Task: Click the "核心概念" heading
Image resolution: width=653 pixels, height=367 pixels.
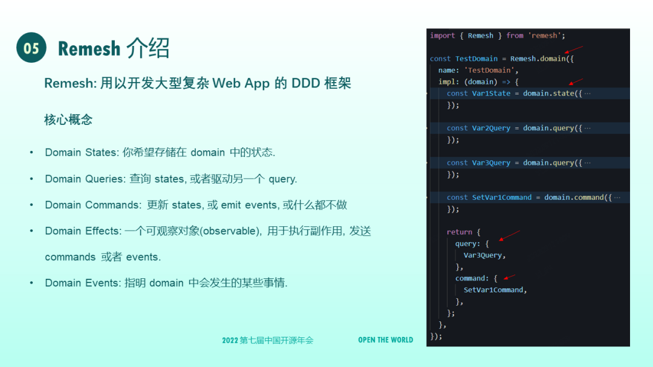Action: pyautogui.click(x=68, y=120)
